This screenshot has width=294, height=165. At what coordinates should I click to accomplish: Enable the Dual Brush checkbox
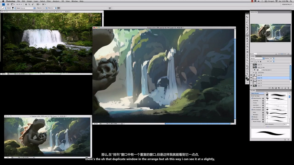[x=252, y=105]
